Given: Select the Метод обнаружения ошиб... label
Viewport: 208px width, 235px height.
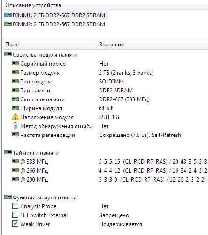Looking at the screenshot, I should 57,126.
